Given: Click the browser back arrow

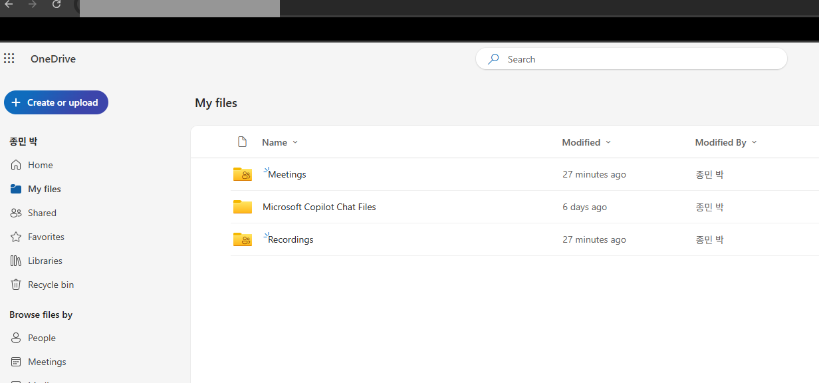Looking at the screenshot, I should click(9, 5).
